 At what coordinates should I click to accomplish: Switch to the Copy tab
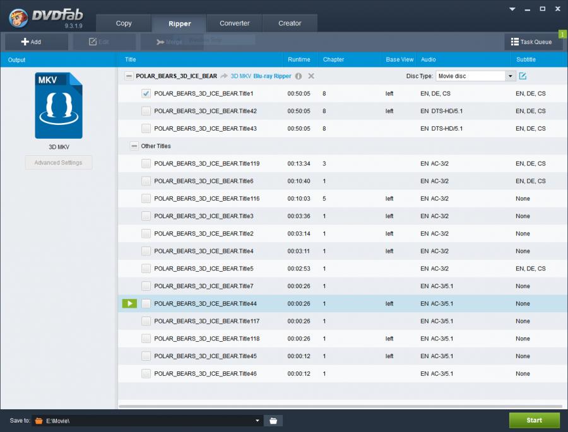coord(124,23)
